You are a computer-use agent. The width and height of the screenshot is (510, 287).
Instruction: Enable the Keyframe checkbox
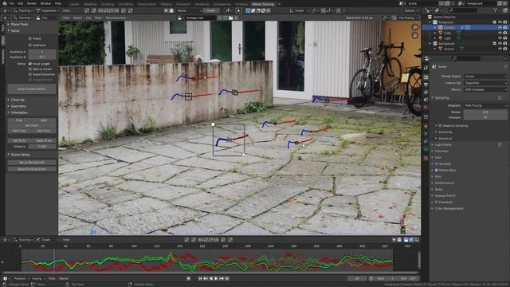(30, 45)
